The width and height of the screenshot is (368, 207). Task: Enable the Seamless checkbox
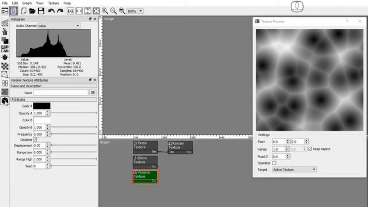(274, 163)
